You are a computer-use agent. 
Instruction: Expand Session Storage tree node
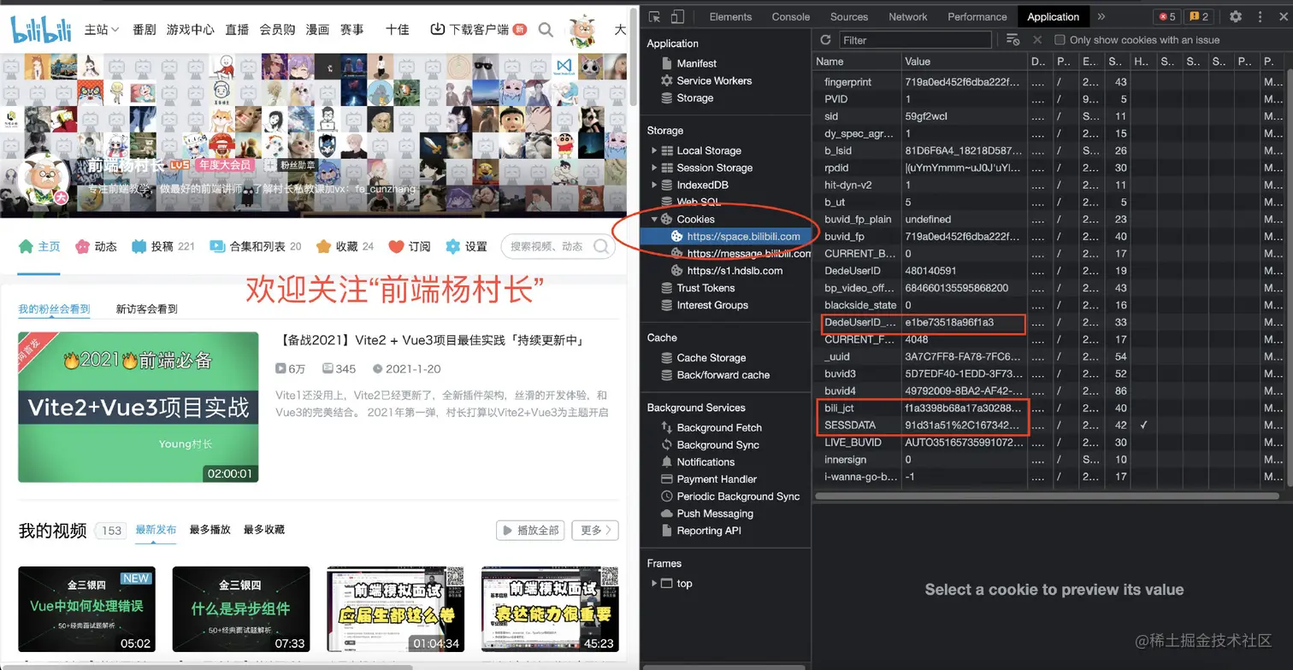[654, 167]
